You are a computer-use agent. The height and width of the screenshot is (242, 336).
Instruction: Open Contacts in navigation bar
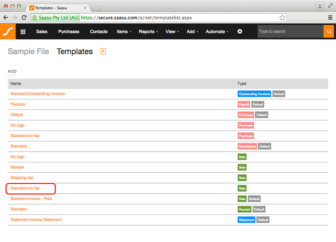[99, 31]
